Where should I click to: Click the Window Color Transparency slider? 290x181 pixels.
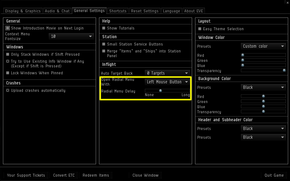pyautogui.click(x=263, y=70)
